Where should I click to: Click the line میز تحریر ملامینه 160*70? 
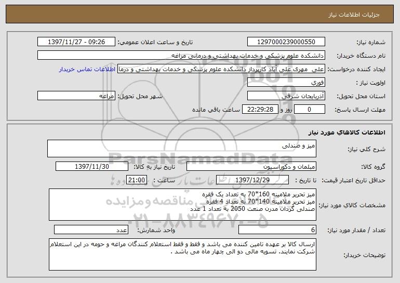[x=258, y=194]
